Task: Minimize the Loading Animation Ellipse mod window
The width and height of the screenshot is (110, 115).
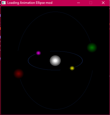Action: pos(78,3)
